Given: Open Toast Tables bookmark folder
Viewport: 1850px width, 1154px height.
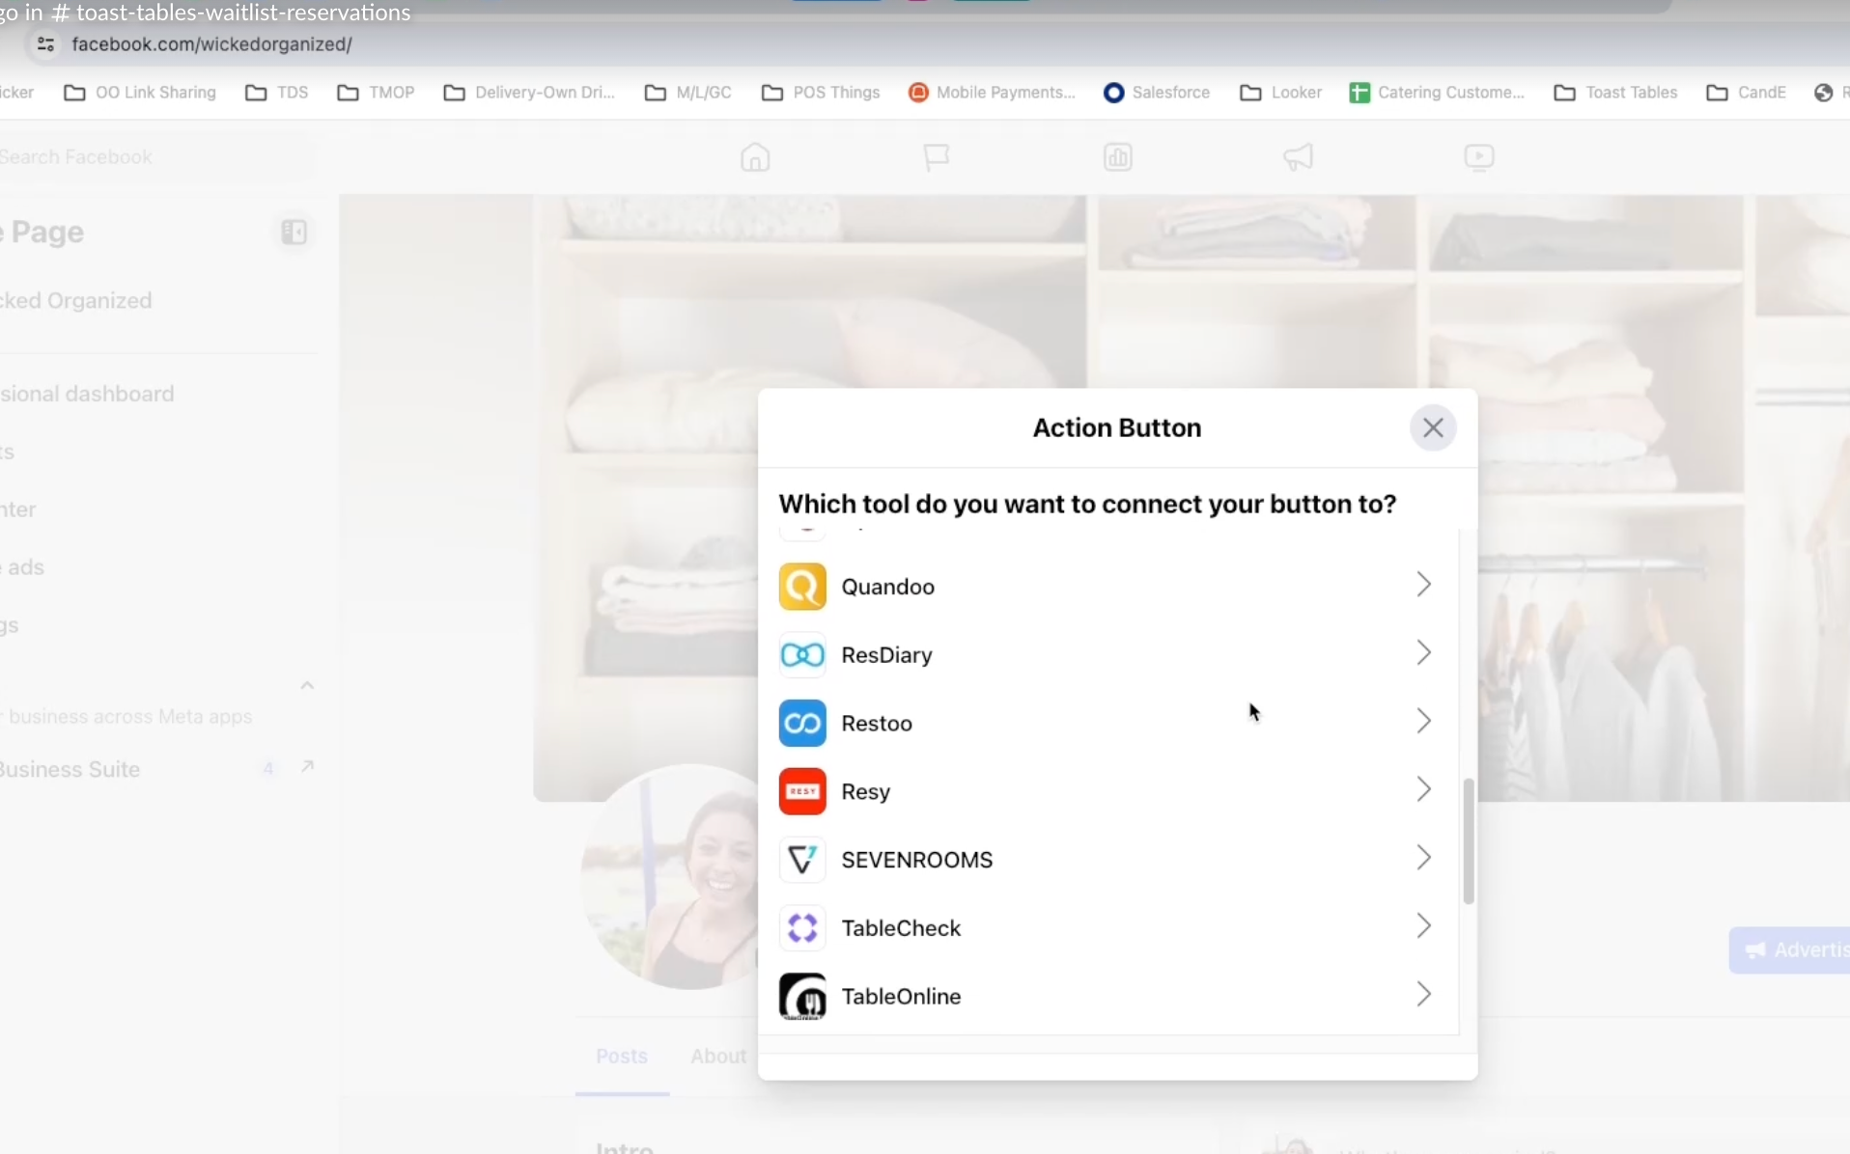Looking at the screenshot, I should click(1615, 93).
